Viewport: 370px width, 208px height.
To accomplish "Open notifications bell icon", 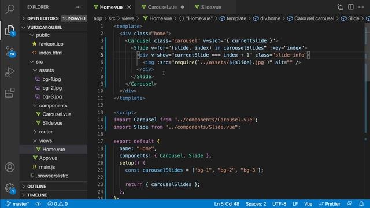I will [361, 204].
